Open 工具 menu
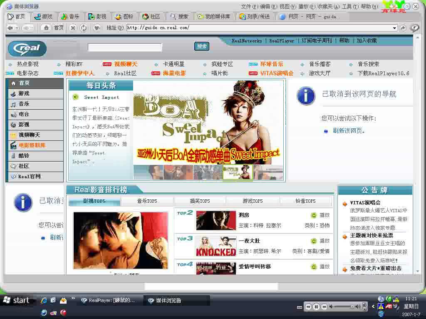This screenshot has width=426, height=319. [350, 7]
